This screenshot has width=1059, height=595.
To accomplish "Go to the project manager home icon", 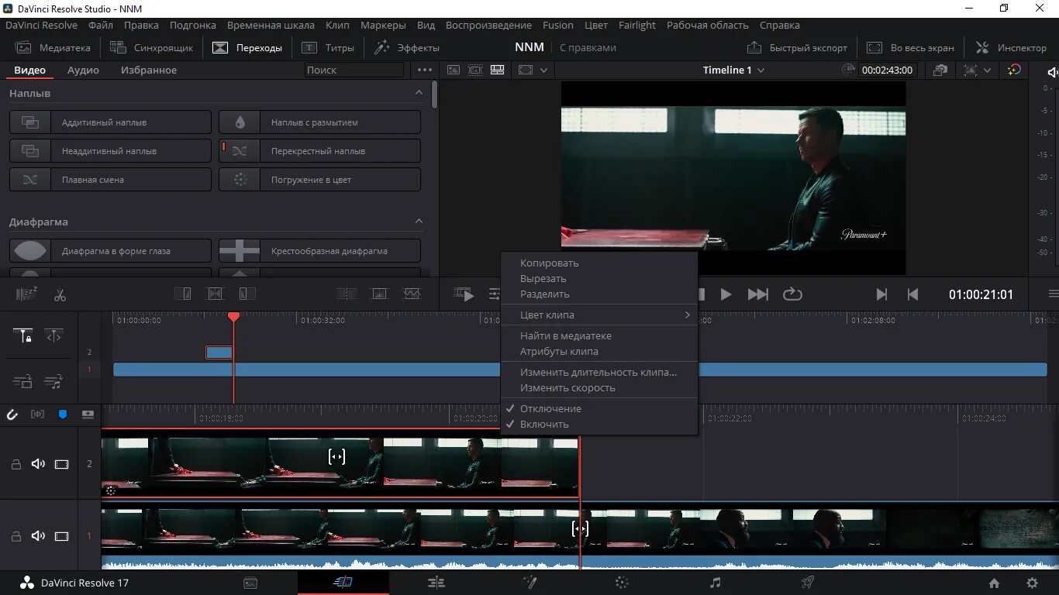I will coord(994,583).
